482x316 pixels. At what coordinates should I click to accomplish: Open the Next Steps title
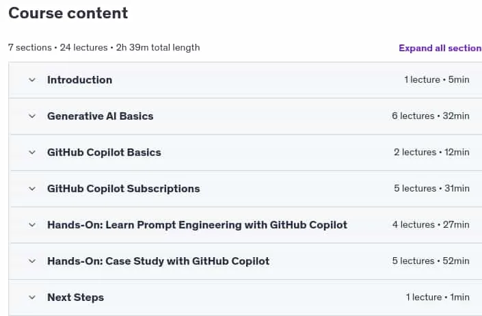tap(76, 298)
